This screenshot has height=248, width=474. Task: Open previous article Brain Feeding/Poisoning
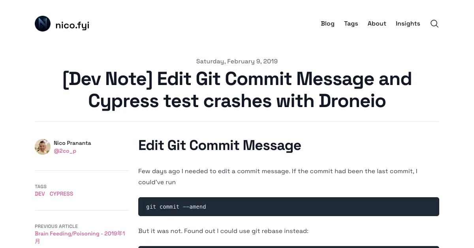(80, 237)
